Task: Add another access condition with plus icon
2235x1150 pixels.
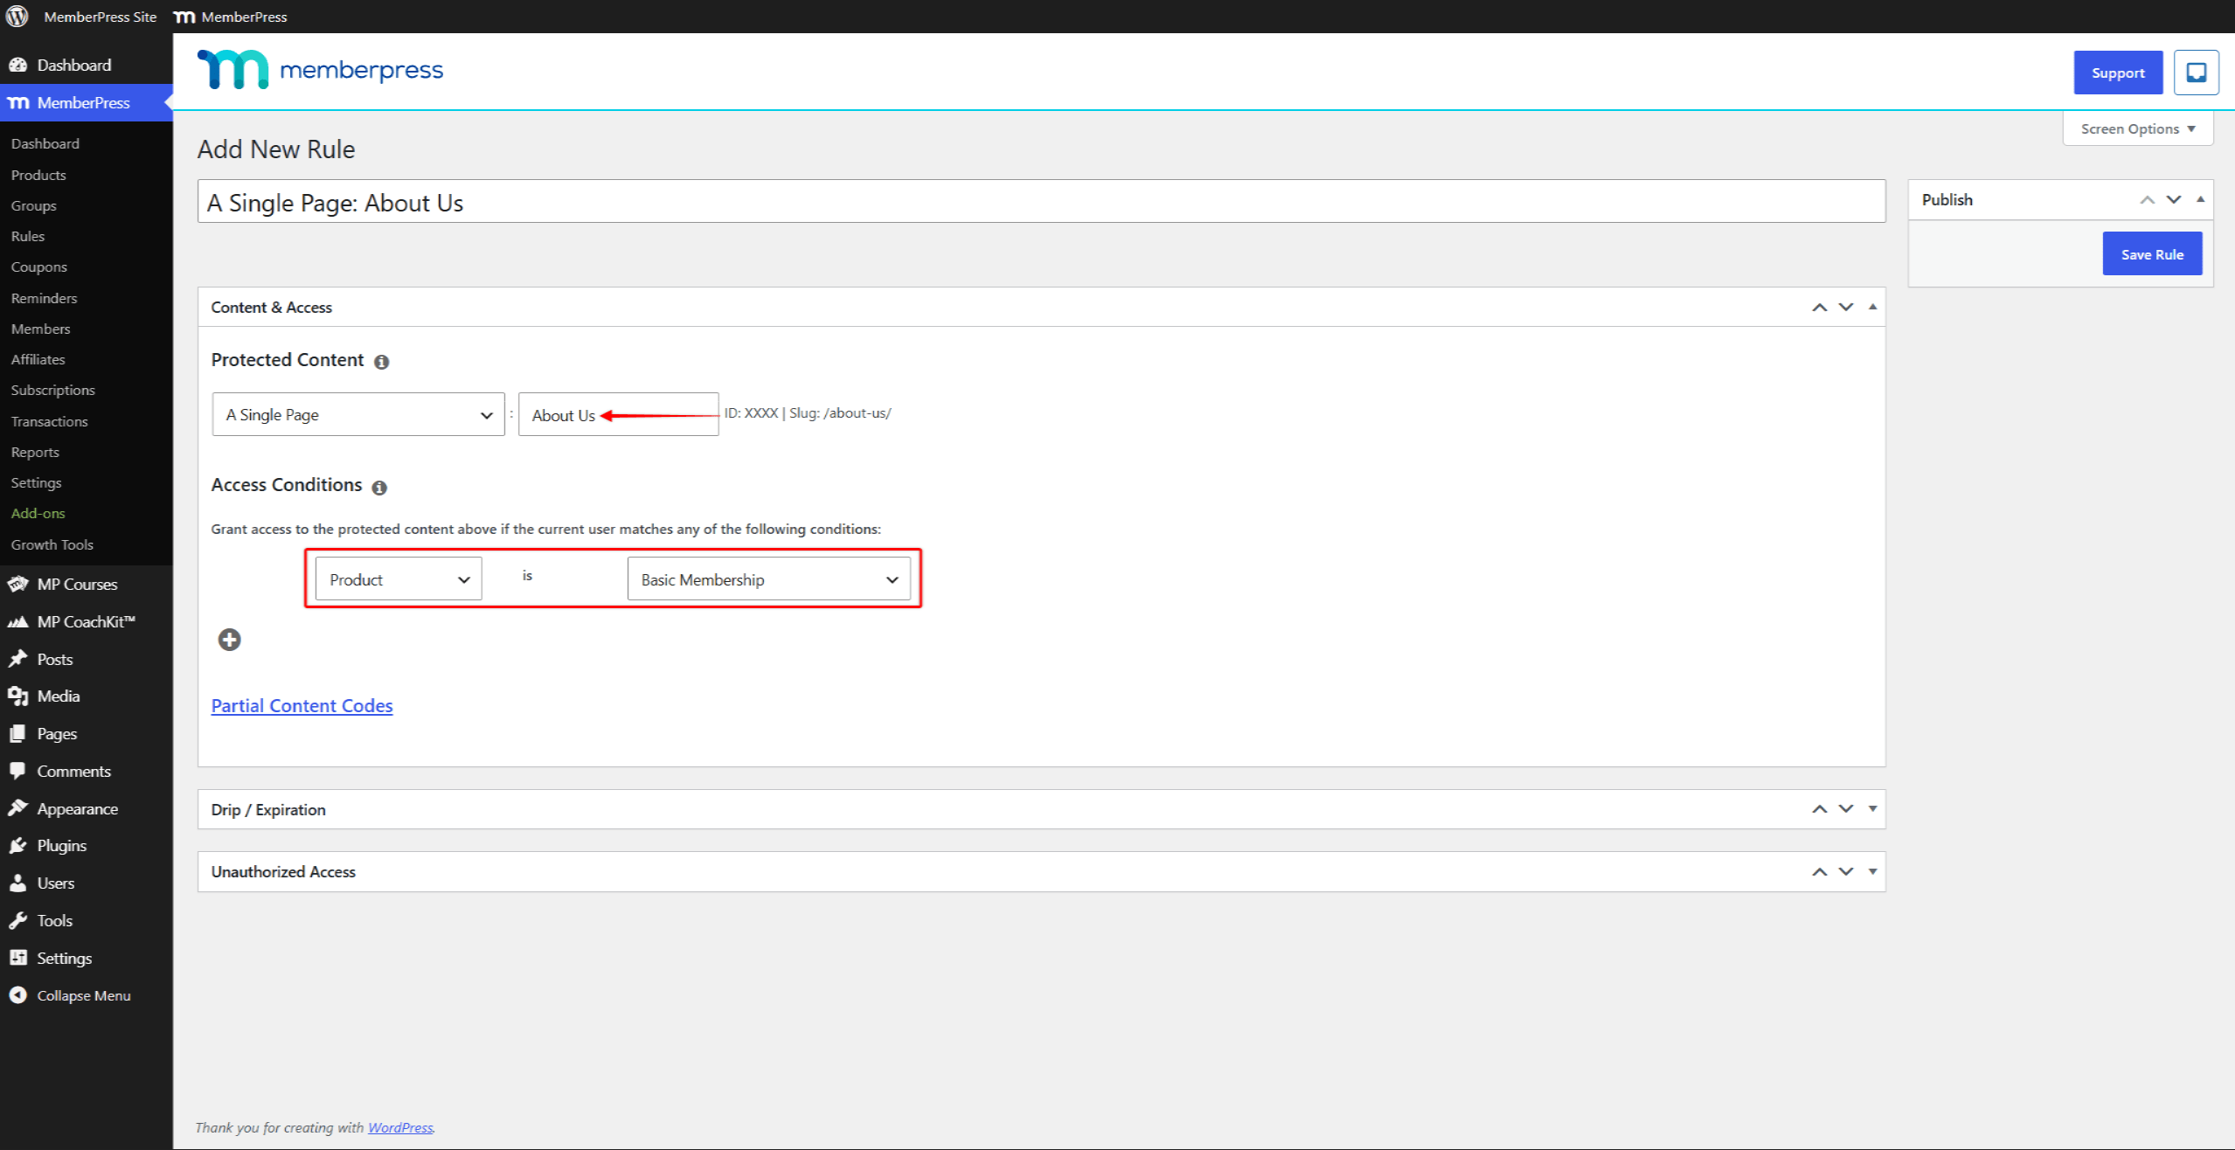Action: (229, 640)
